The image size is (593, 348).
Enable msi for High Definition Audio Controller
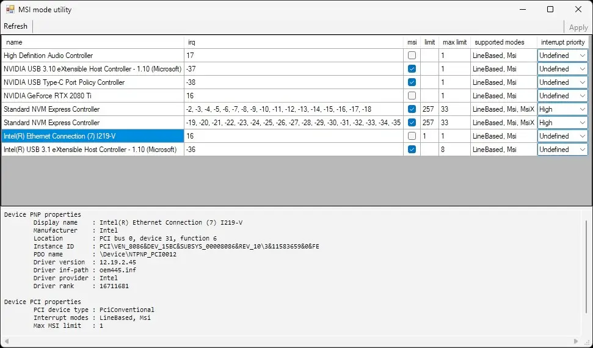click(x=412, y=56)
